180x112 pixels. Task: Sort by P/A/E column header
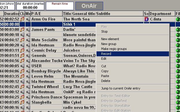pyautogui.click(x=47, y=14)
